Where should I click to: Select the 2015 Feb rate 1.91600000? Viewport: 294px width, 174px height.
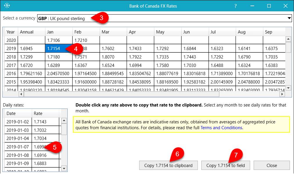tap(86, 82)
